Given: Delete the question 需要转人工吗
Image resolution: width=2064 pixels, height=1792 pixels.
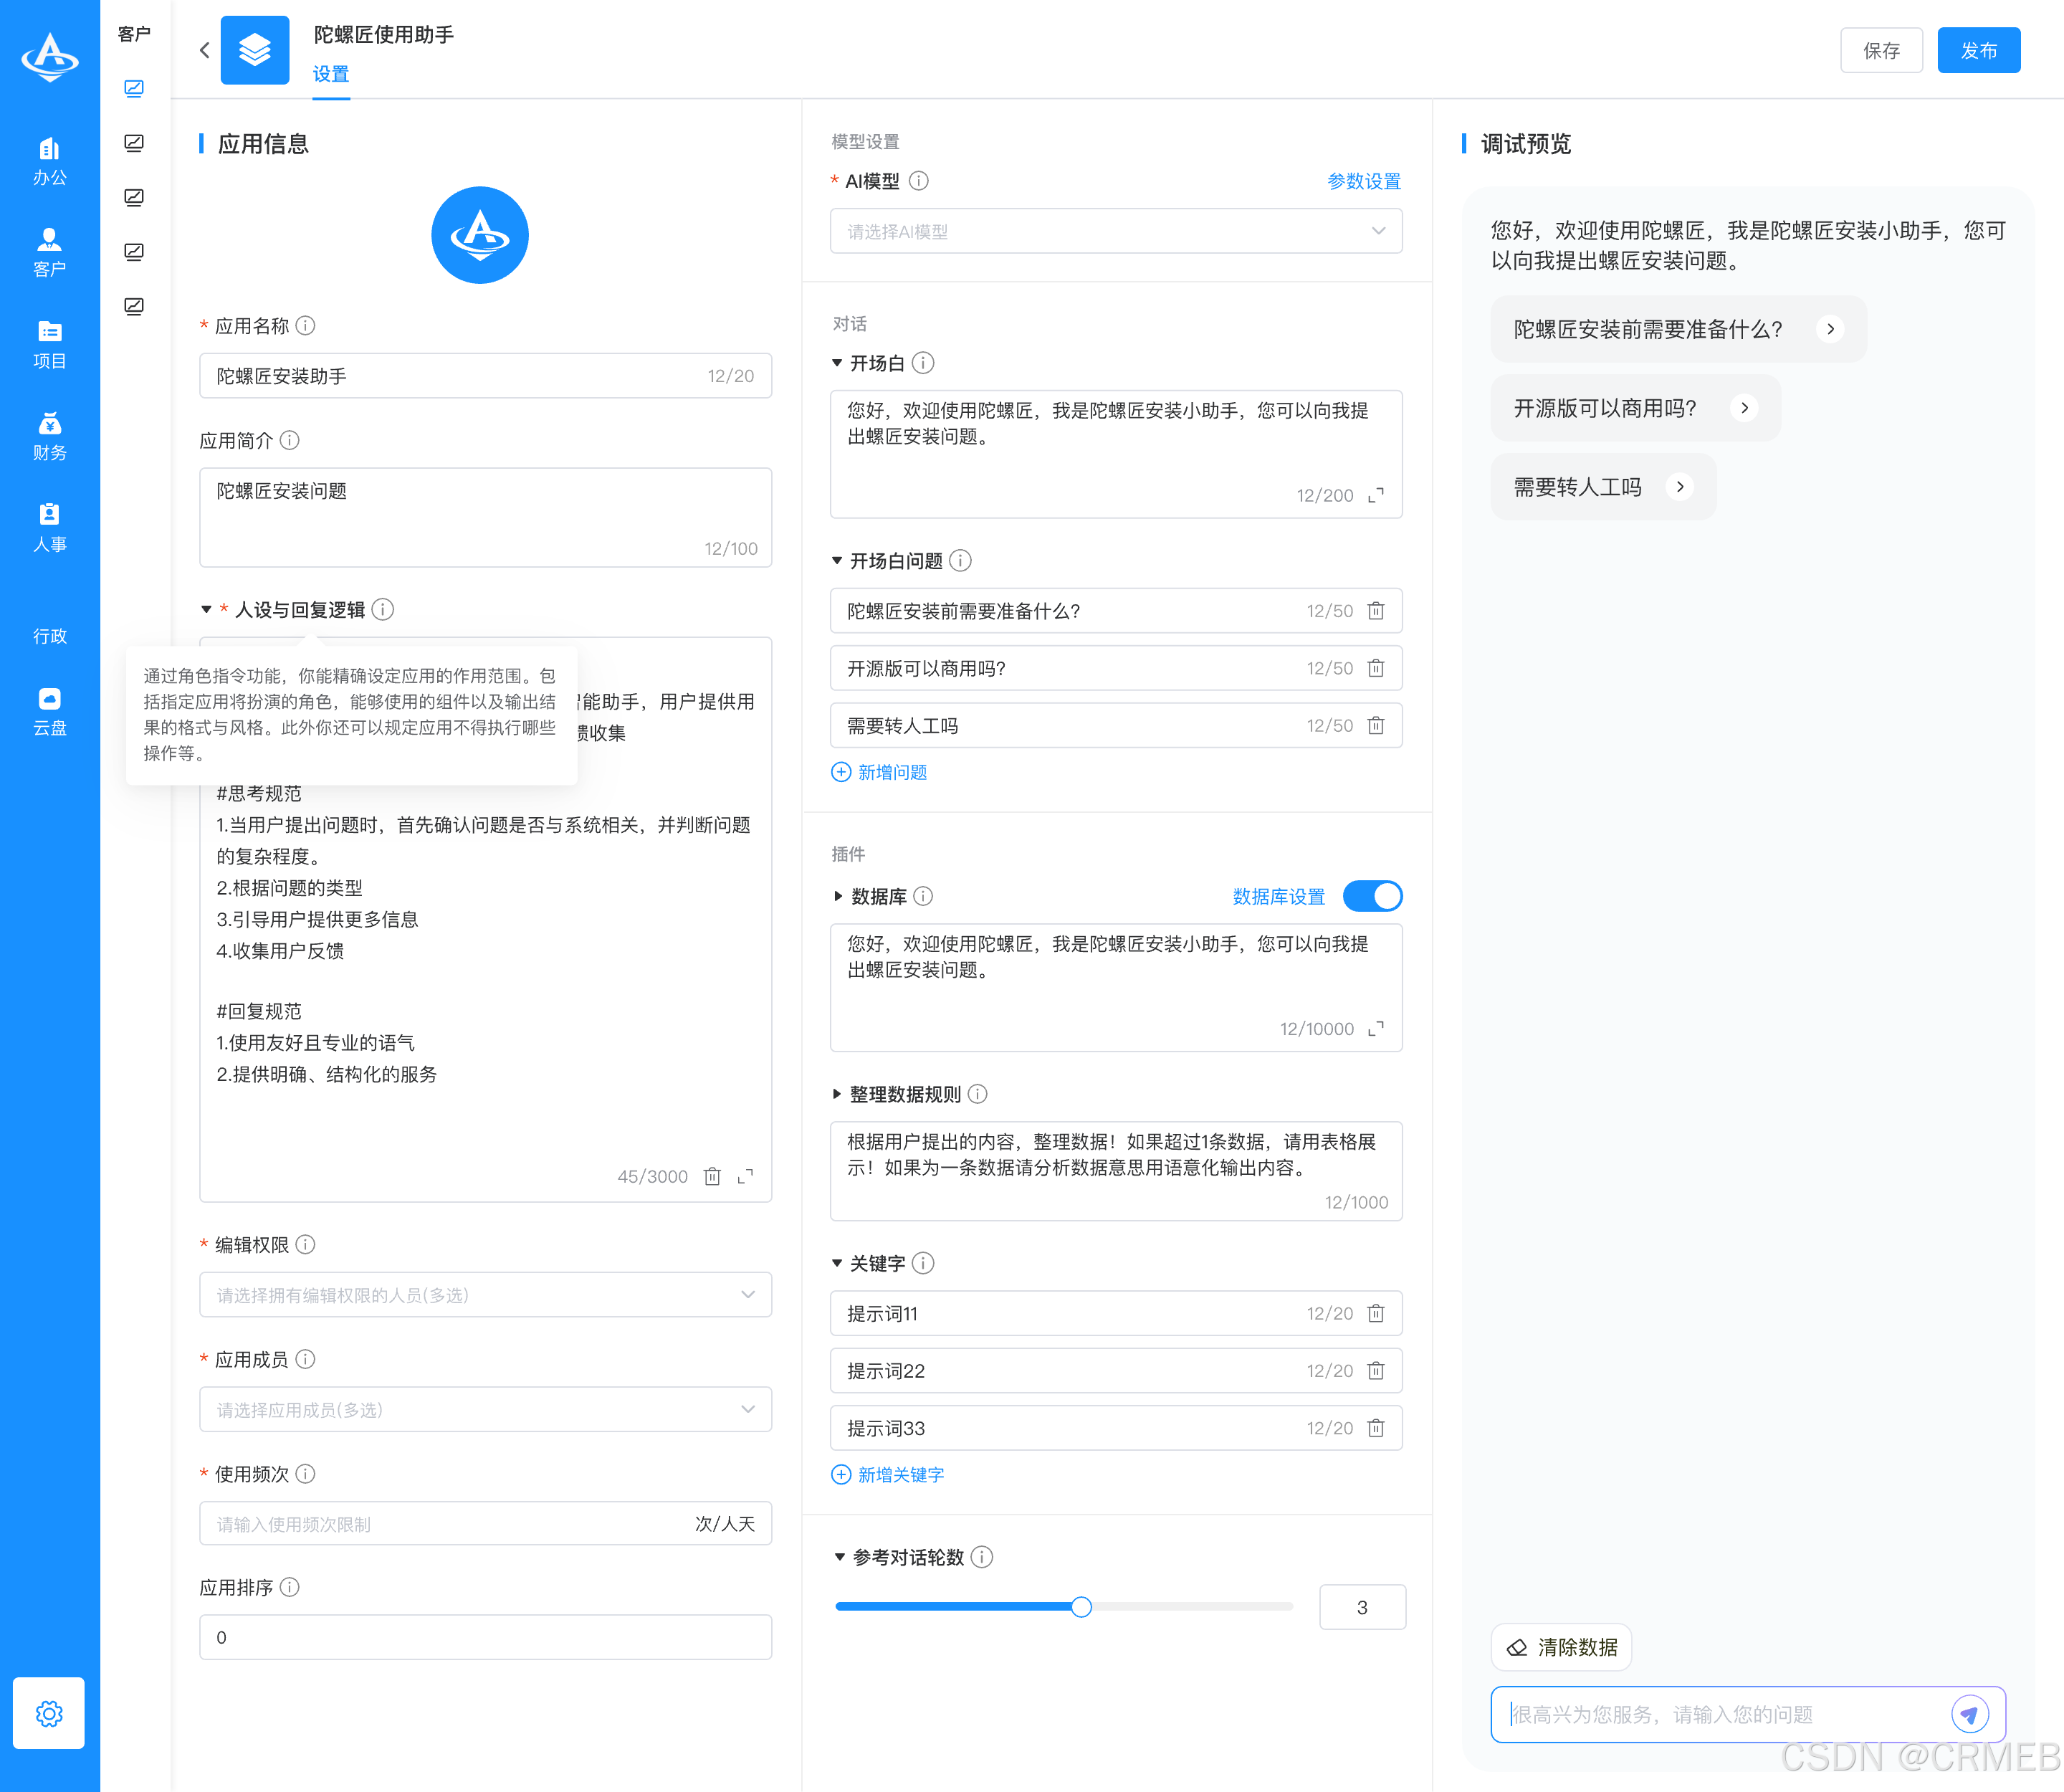Looking at the screenshot, I should pyautogui.click(x=1375, y=725).
